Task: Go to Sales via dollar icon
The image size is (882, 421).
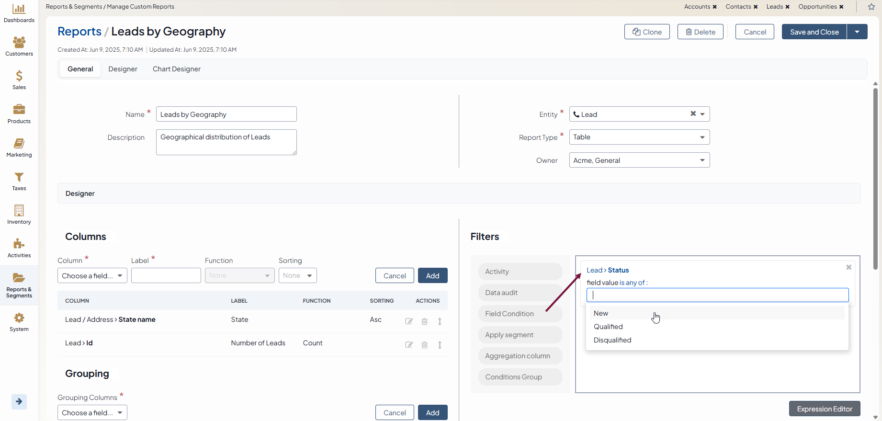Action: point(19,80)
